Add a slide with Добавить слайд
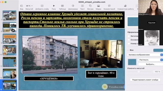Screen dimensions: 163x91 [42, 6]
